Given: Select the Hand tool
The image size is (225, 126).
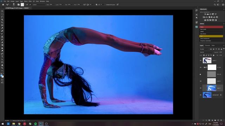Looking at the screenshot, I should [2, 65].
